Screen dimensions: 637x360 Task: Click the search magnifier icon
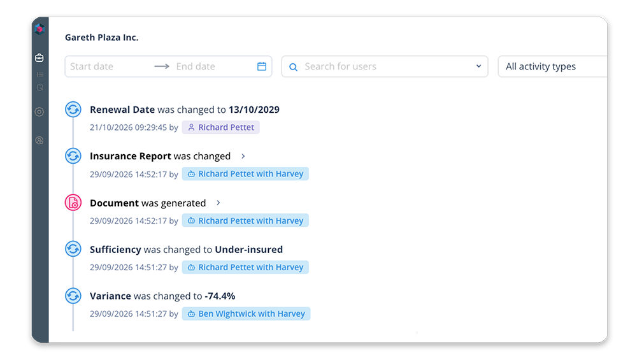coord(293,67)
